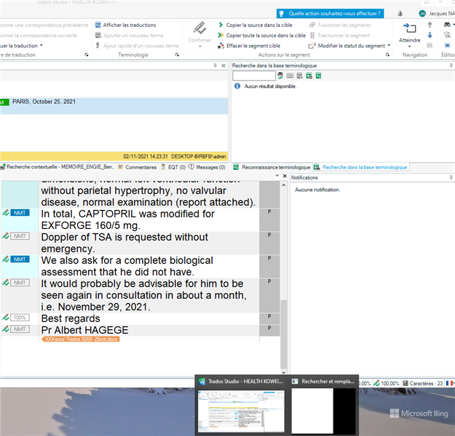This screenshot has height=436, width=455.
Task: Click the 100% match badge of Best regards
Action: click(20, 318)
